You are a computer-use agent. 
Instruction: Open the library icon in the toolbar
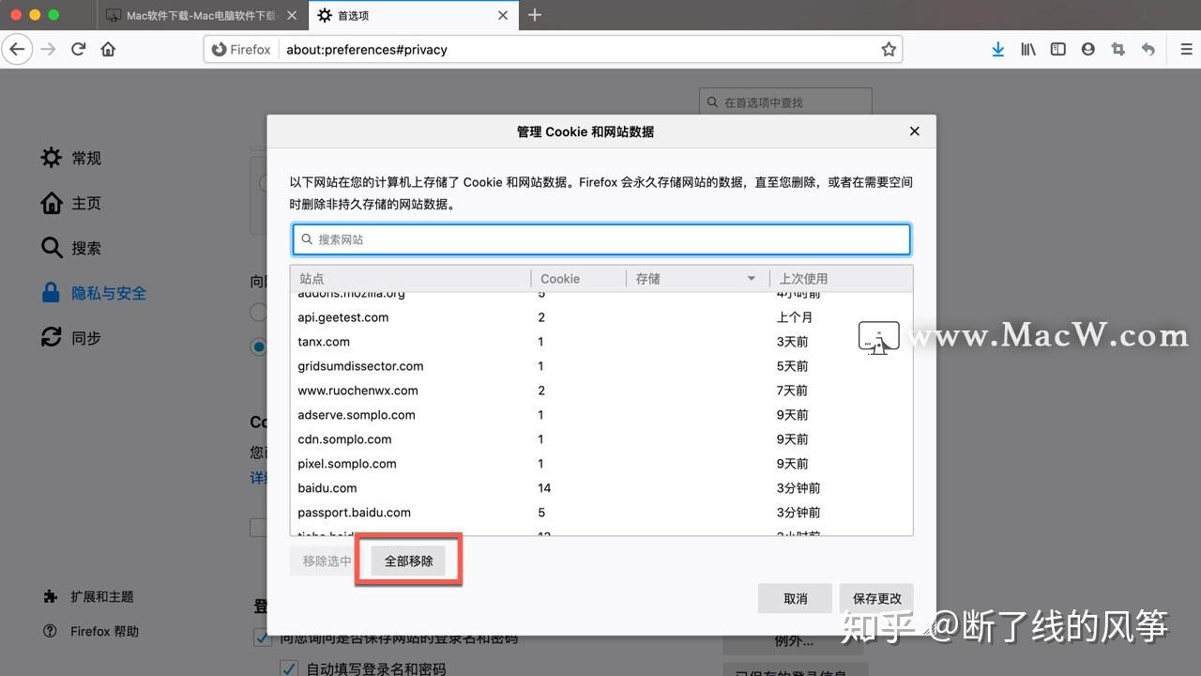coord(1027,49)
